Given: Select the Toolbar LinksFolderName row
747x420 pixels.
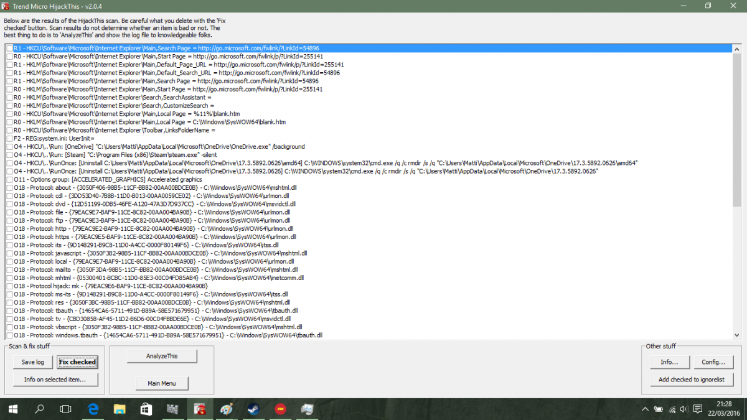Looking at the screenshot, I should click(368, 130).
